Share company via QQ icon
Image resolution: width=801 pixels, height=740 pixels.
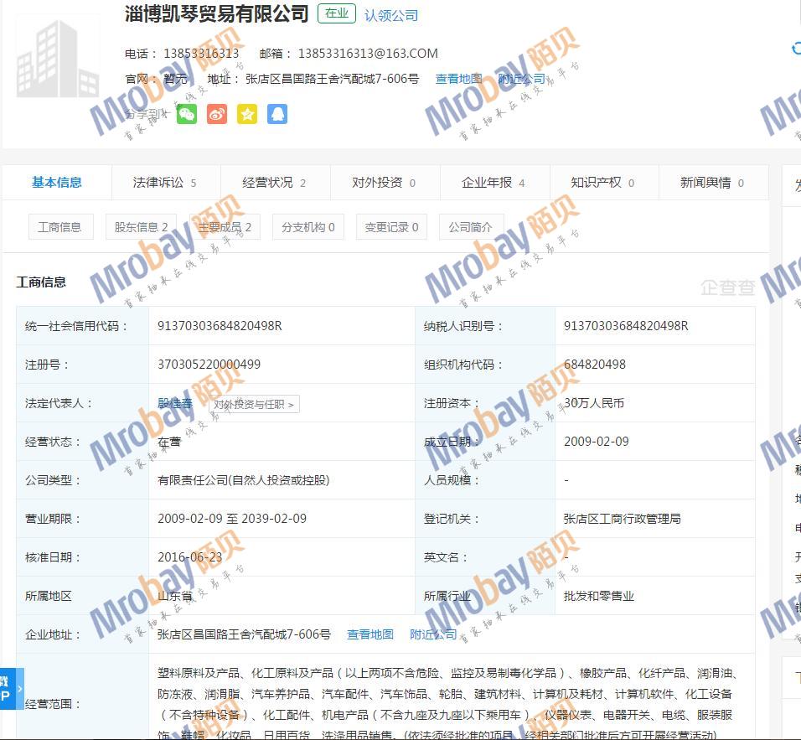(277, 114)
